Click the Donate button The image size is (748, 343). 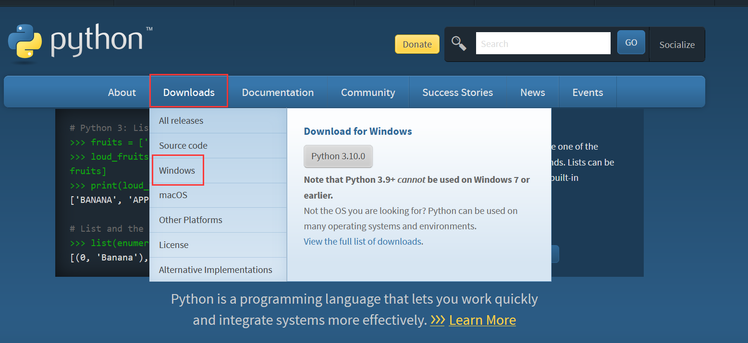(x=417, y=44)
